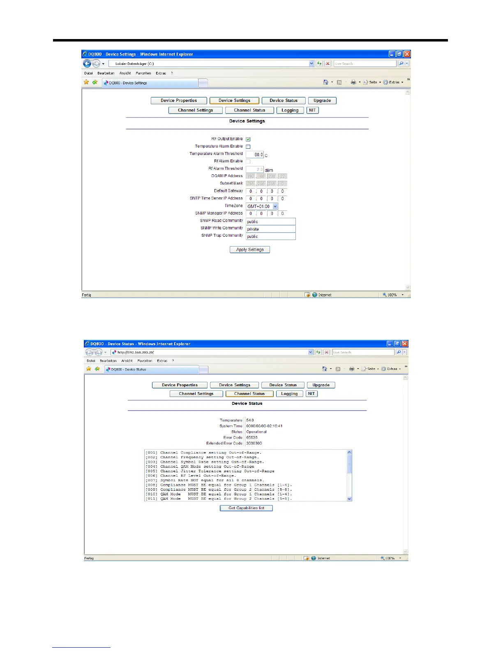Click security shield icon in Device Status status bar
Image resolution: width=503 pixels, height=651 pixels.
click(x=306, y=558)
